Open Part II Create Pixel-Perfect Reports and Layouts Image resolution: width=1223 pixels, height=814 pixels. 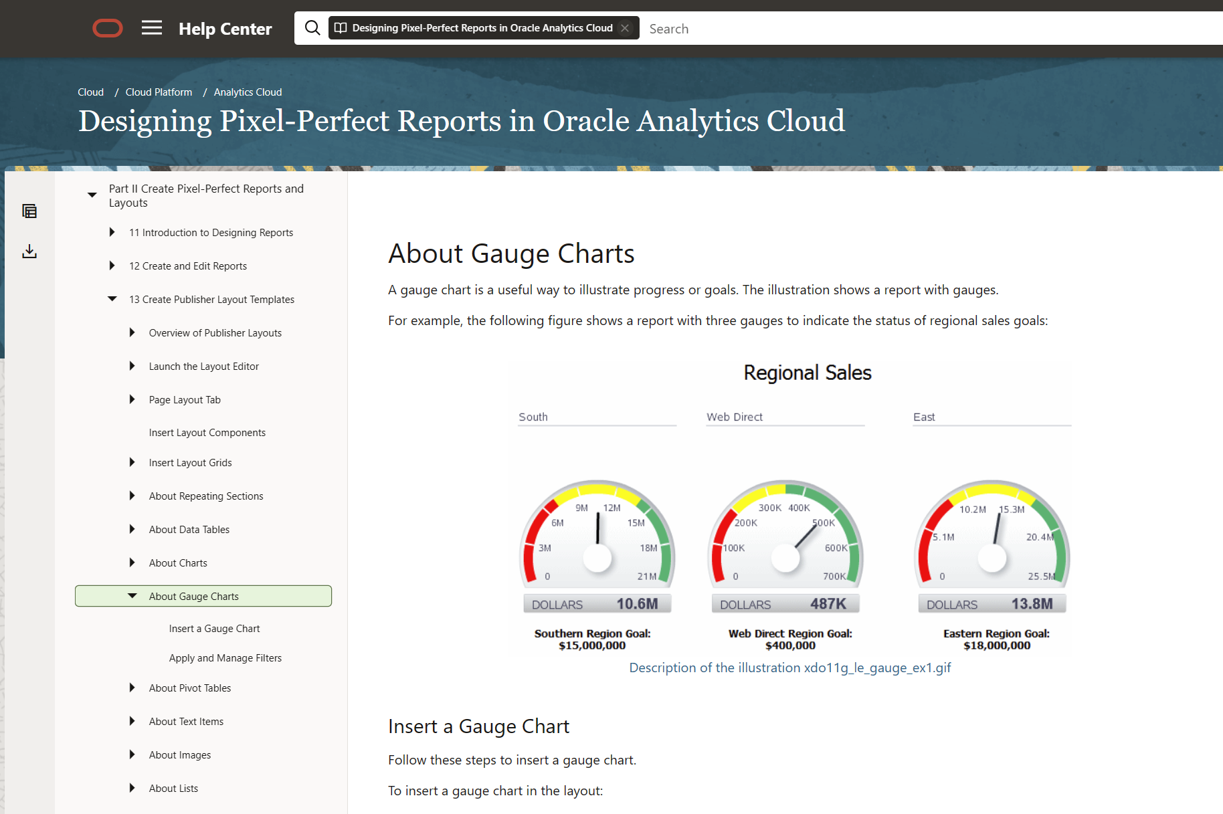coord(206,196)
